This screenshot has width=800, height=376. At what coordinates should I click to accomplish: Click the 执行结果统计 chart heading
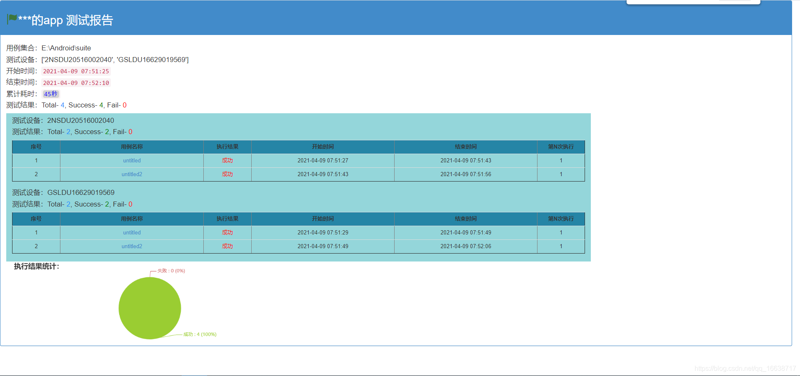point(37,266)
